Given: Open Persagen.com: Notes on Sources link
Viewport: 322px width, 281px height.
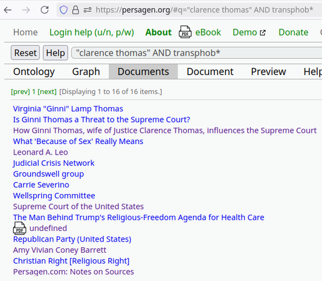Looking at the screenshot, I should [73, 272].
